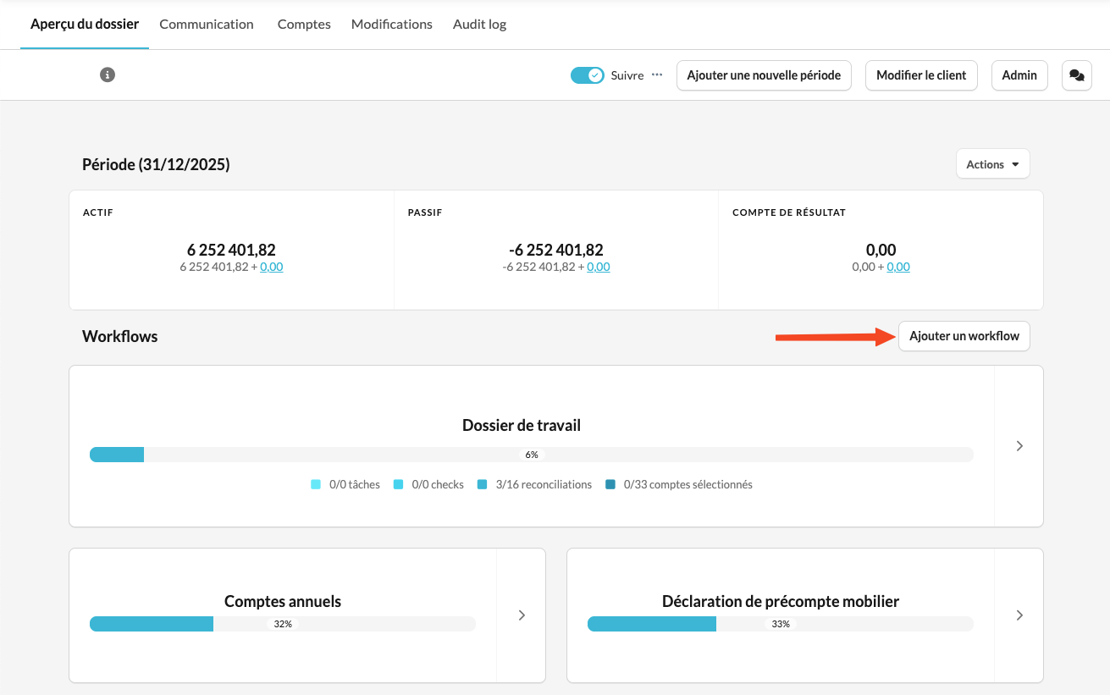Click the Dossier de travail progress bar
This screenshot has height=695, width=1110.
(x=531, y=455)
